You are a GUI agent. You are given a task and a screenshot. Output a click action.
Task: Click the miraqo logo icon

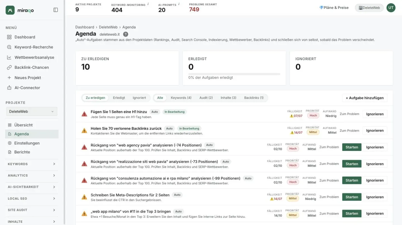pos(10,10)
